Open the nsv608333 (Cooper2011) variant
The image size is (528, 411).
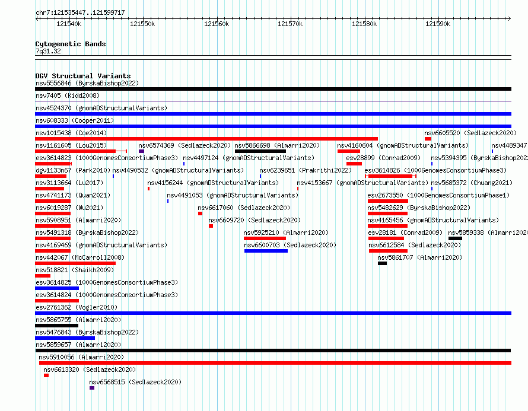75,120
